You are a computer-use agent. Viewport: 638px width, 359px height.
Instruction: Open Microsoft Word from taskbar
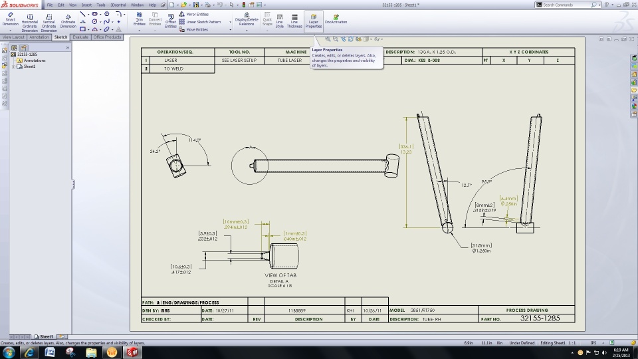[x=50, y=352]
